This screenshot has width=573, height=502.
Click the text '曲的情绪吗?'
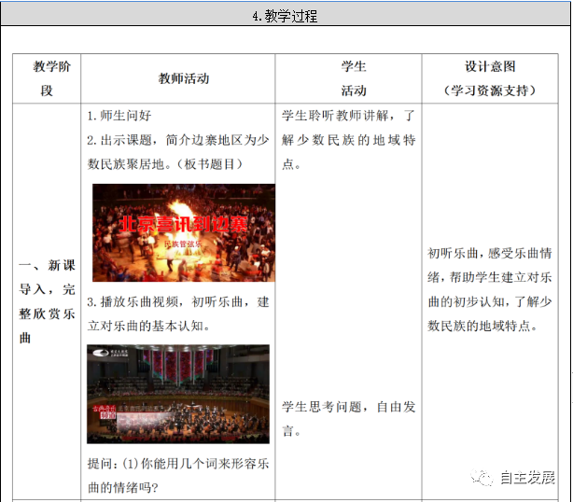click(123, 488)
